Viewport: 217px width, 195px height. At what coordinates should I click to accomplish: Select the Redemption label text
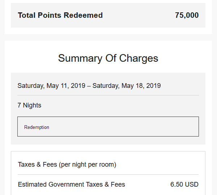37,127
